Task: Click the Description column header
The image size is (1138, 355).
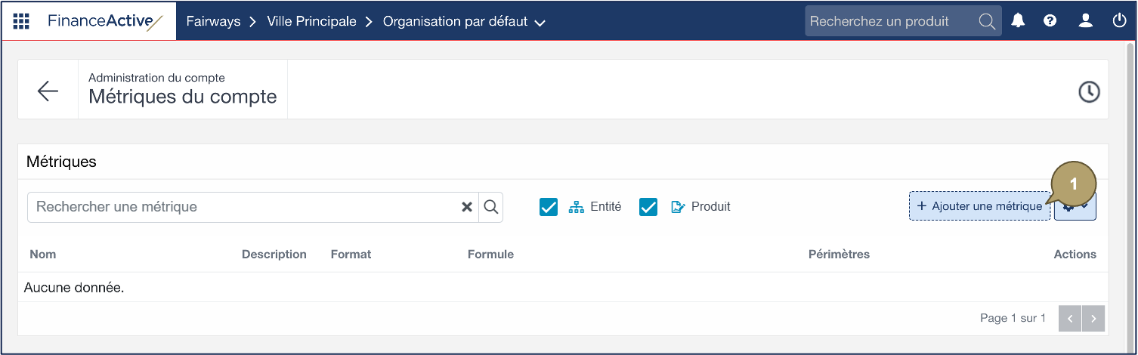Action: tap(274, 255)
